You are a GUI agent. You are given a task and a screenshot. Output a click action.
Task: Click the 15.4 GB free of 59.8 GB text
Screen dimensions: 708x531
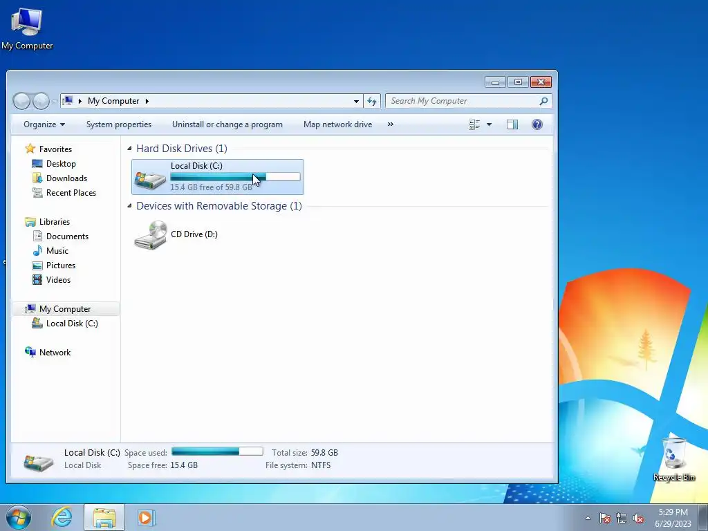click(x=211, y=187)
